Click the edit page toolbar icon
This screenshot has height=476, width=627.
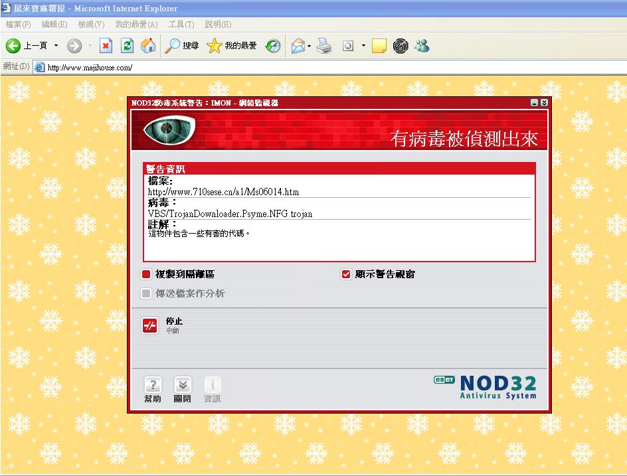[348, 46]
